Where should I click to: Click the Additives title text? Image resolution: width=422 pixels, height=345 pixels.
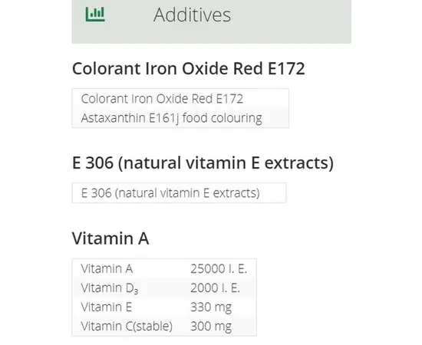(192, 15)
